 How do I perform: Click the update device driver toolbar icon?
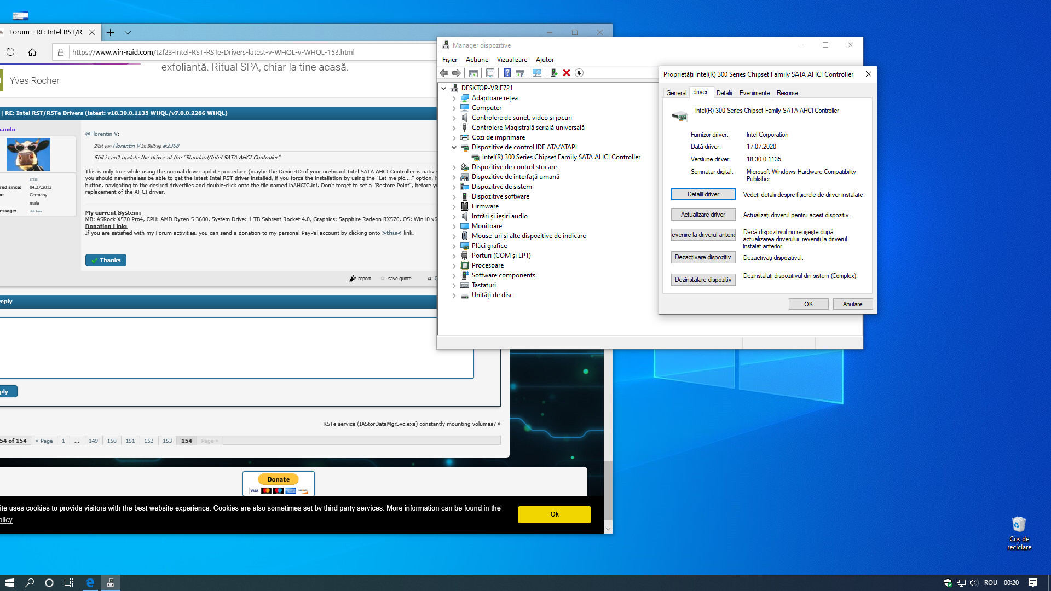pos(554,73)
